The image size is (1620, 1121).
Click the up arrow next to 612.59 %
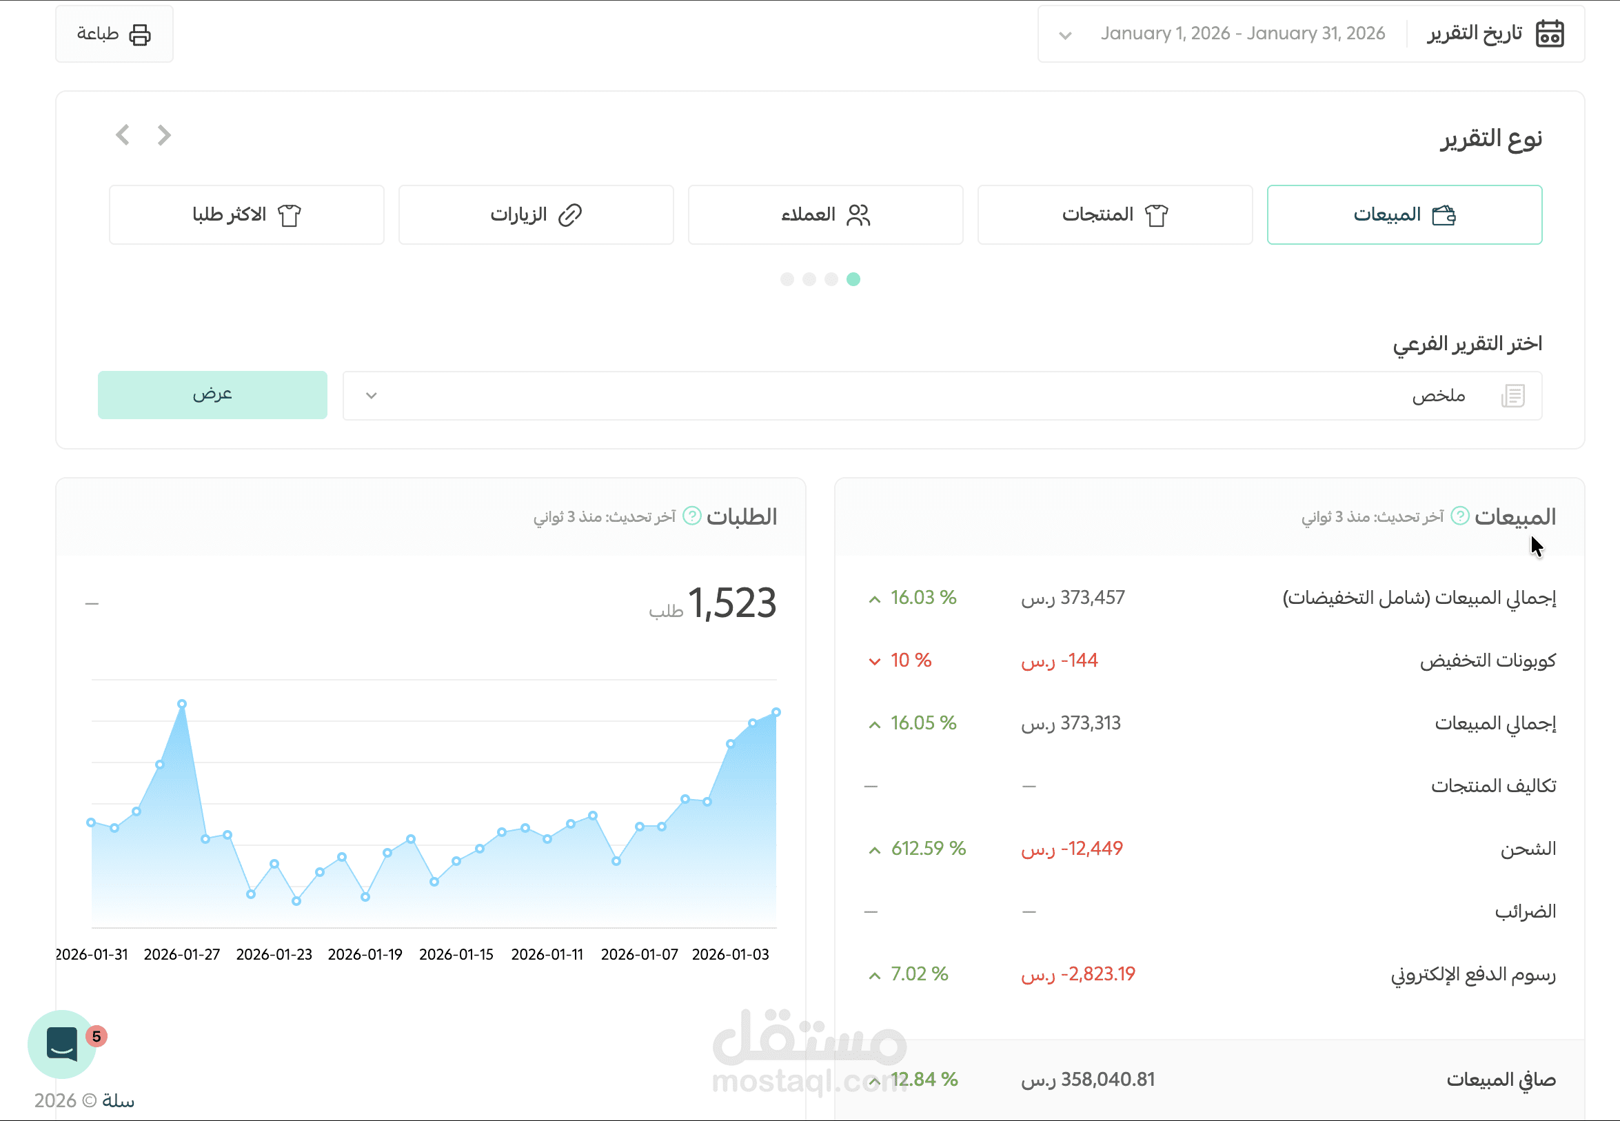coord(874,851)
